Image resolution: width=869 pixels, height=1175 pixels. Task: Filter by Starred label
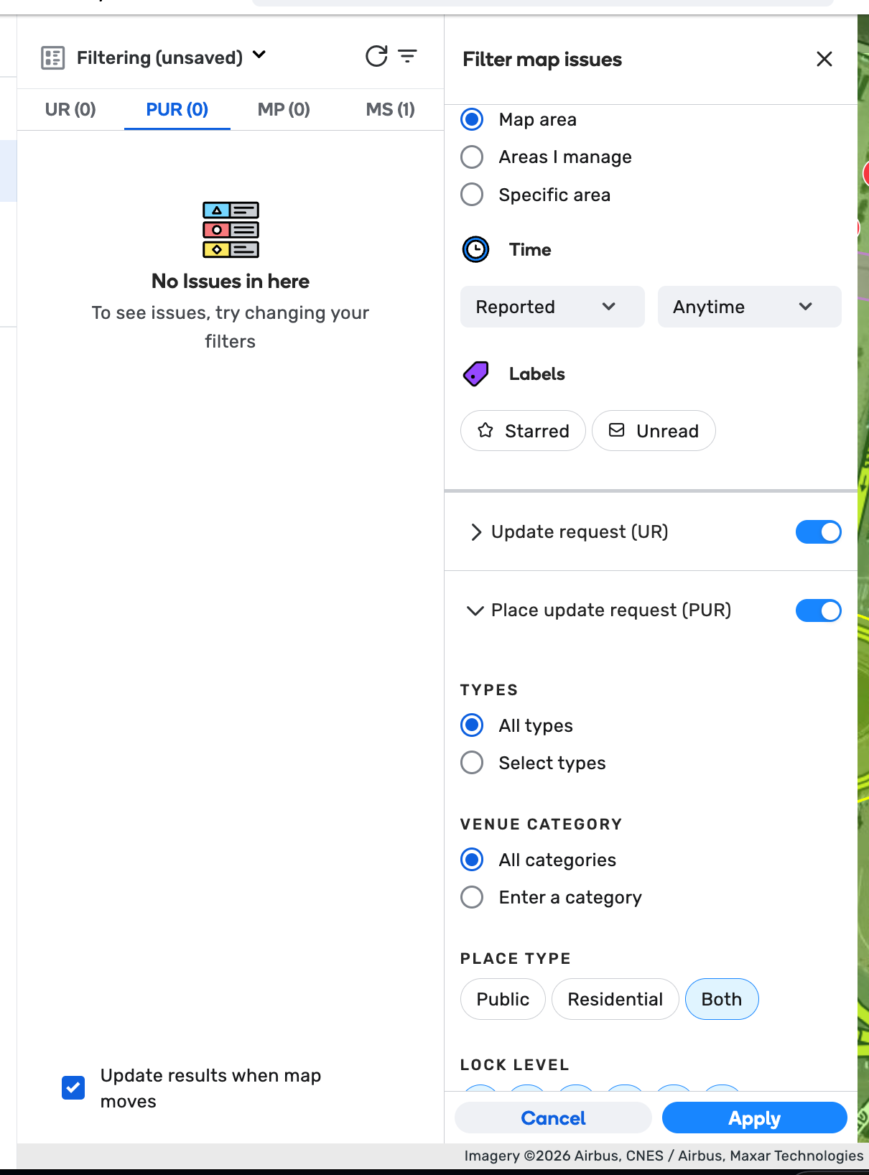point(523,431)
